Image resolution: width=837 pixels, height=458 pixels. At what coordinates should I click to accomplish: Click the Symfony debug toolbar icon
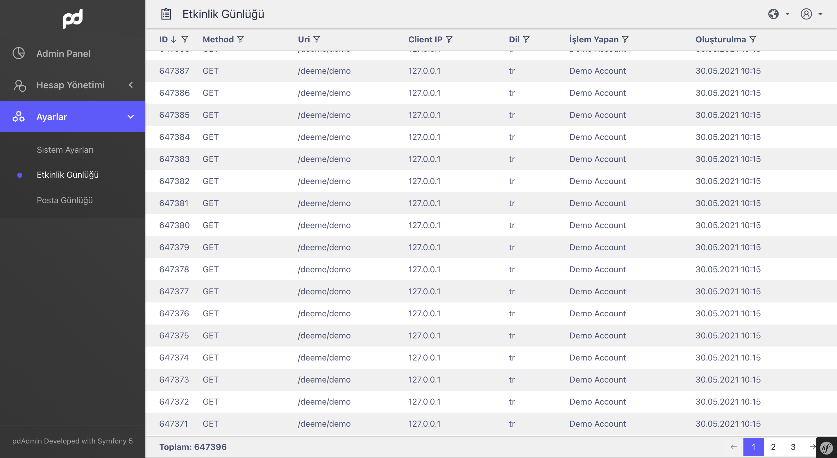pos(826,448)
